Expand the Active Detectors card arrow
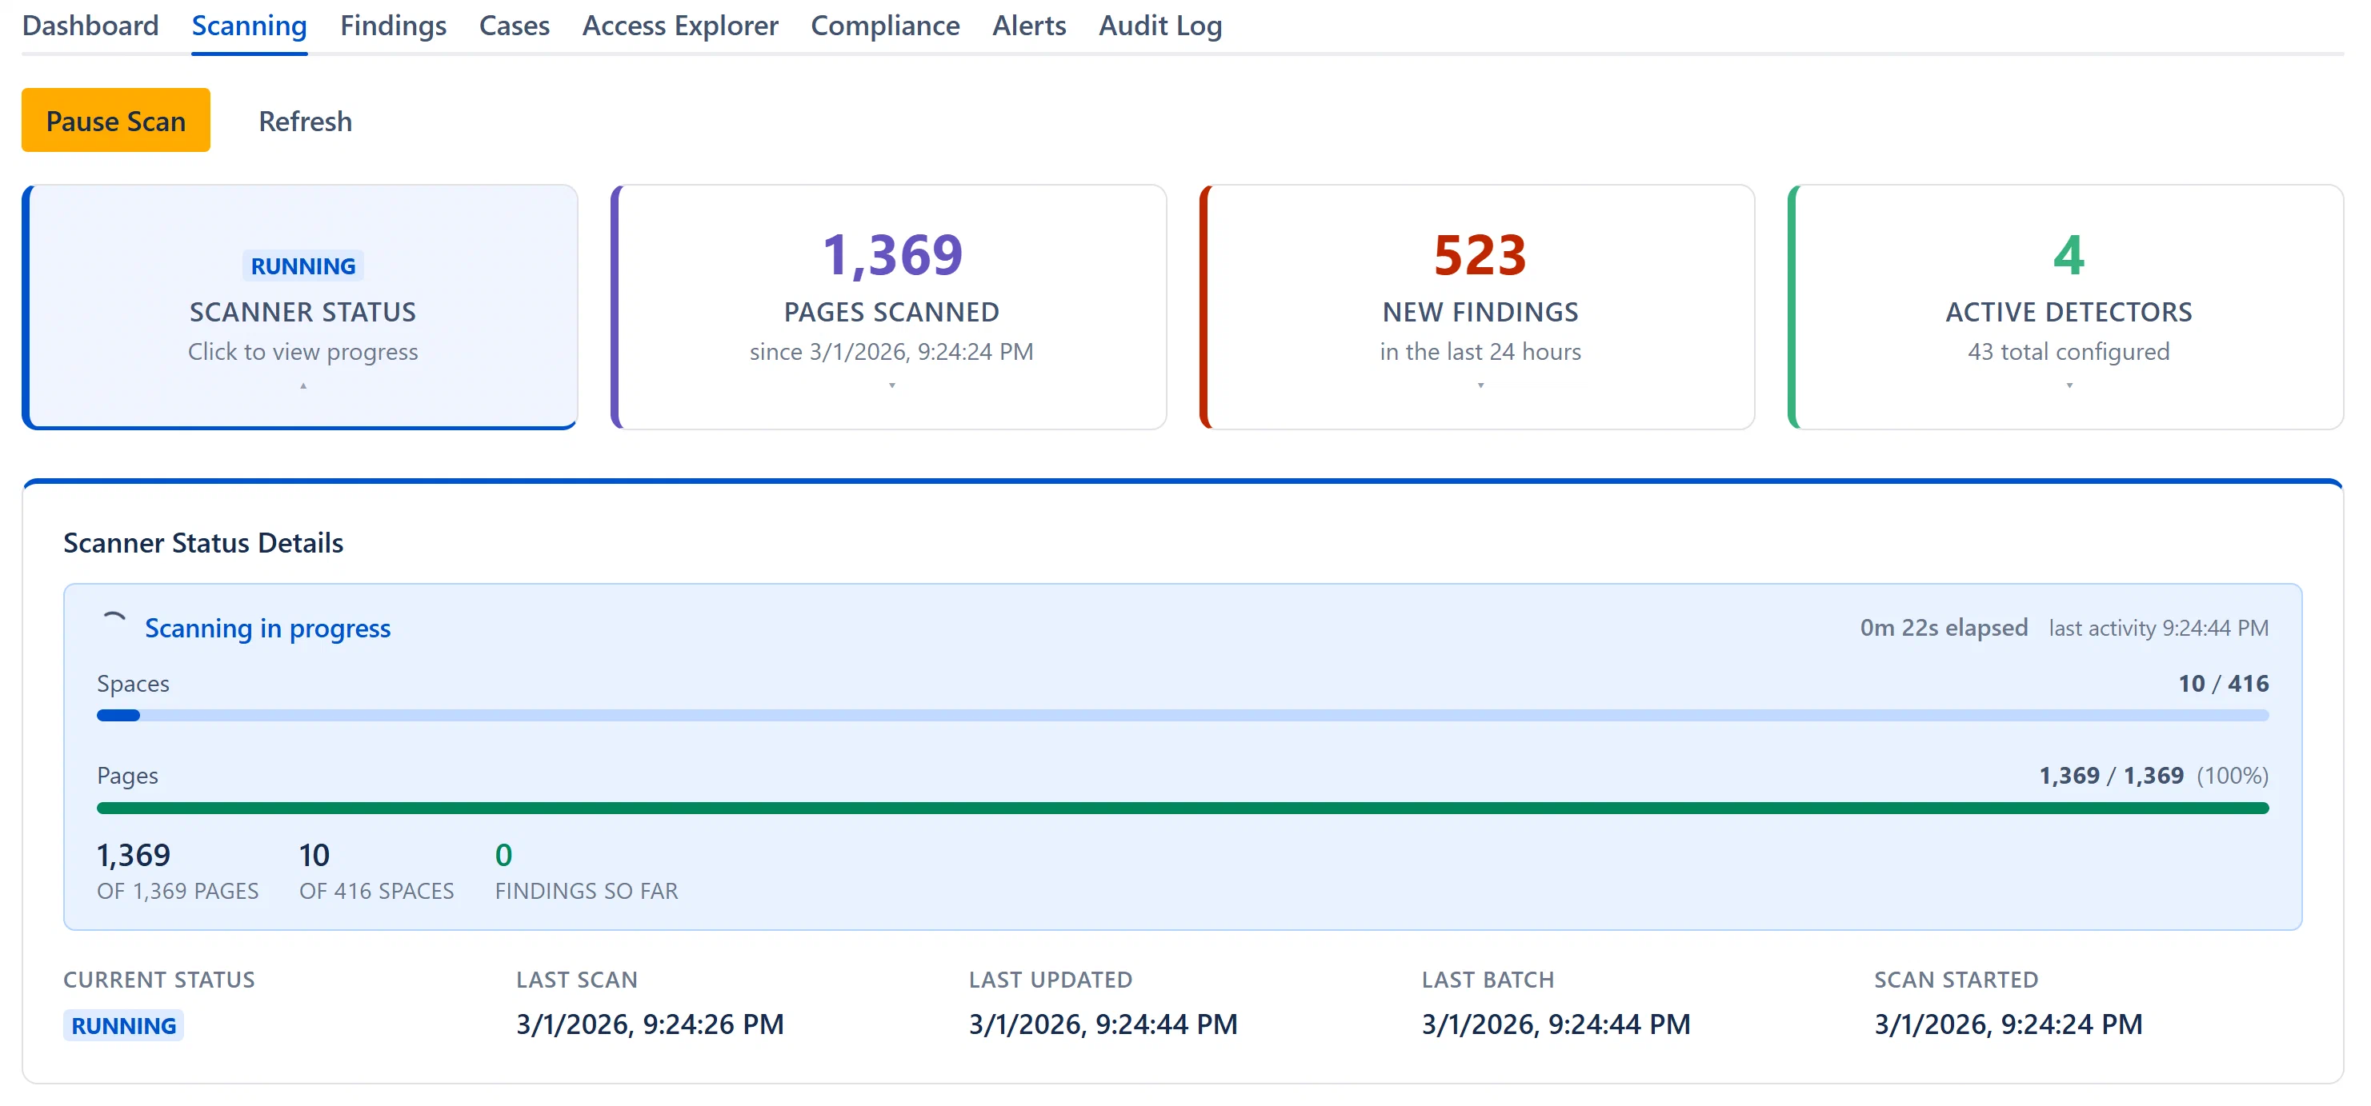The height and width of the screenshot is (1106, 2371). pyautogui.click(x=2069, y=386)
